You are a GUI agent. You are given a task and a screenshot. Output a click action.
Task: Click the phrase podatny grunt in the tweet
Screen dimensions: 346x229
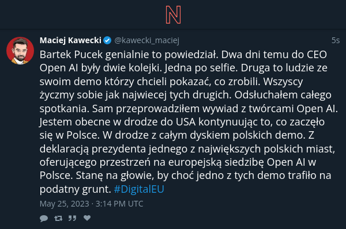(75, 189)
